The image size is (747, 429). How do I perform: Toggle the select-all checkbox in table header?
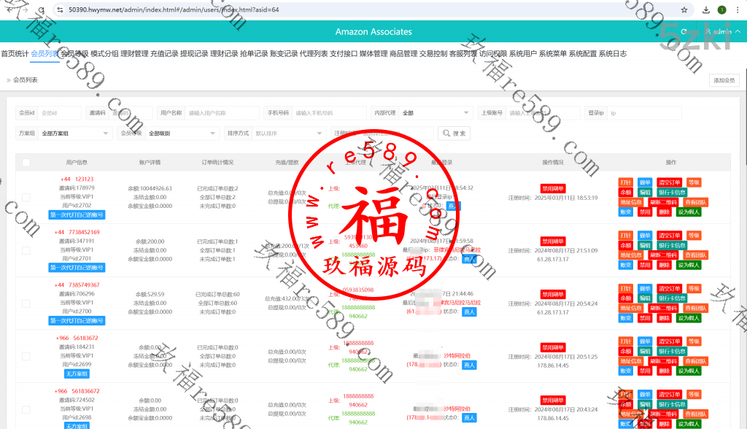click(26, 163)
